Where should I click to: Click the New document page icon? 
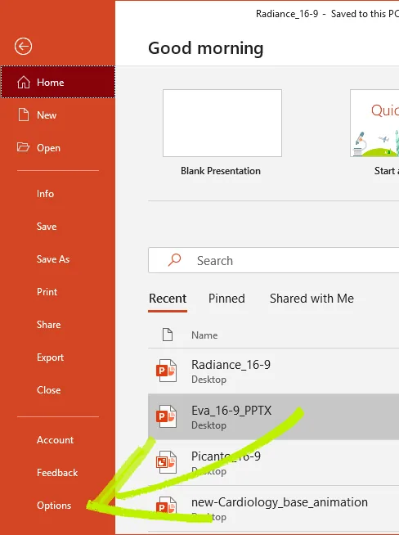click(x=24, y=115)
